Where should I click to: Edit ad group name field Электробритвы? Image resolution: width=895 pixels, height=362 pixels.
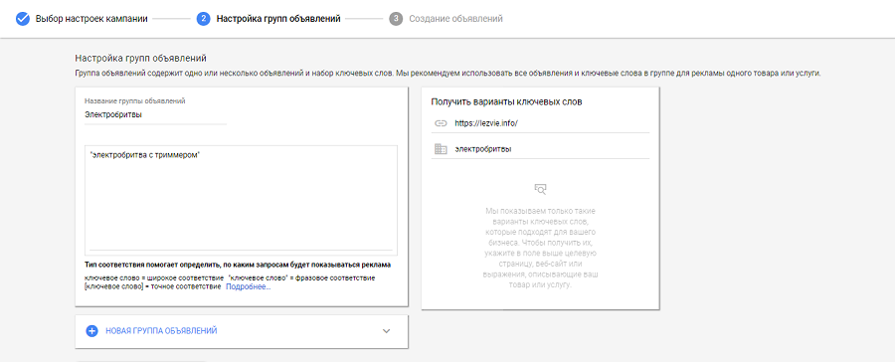[x=155, y=114]
